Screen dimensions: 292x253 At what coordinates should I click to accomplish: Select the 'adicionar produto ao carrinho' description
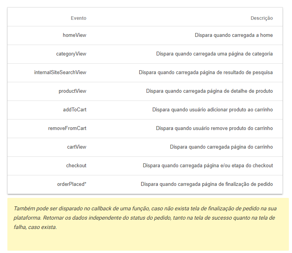(213, 110)
